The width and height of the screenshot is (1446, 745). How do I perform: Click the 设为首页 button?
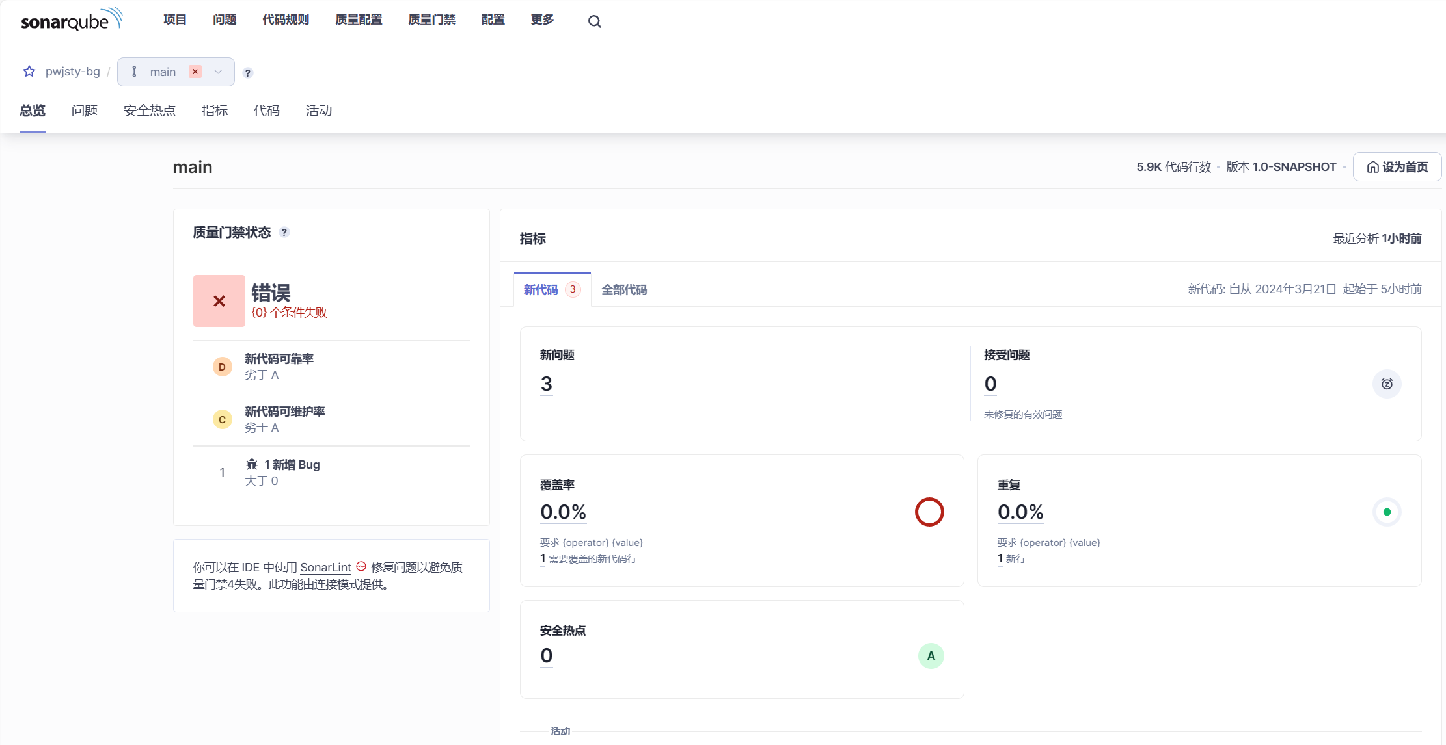pos(1397,167)
